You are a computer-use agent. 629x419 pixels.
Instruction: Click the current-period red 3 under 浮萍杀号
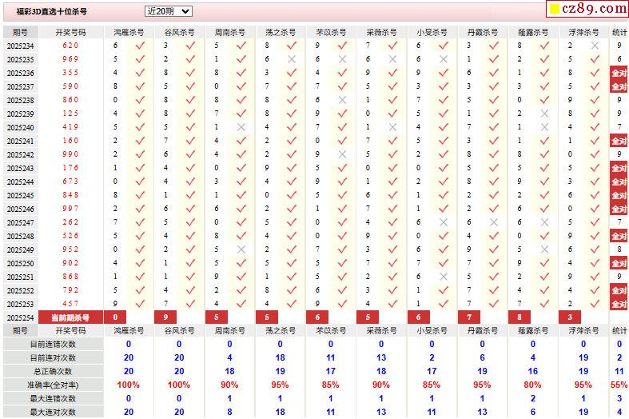(570, 317)
